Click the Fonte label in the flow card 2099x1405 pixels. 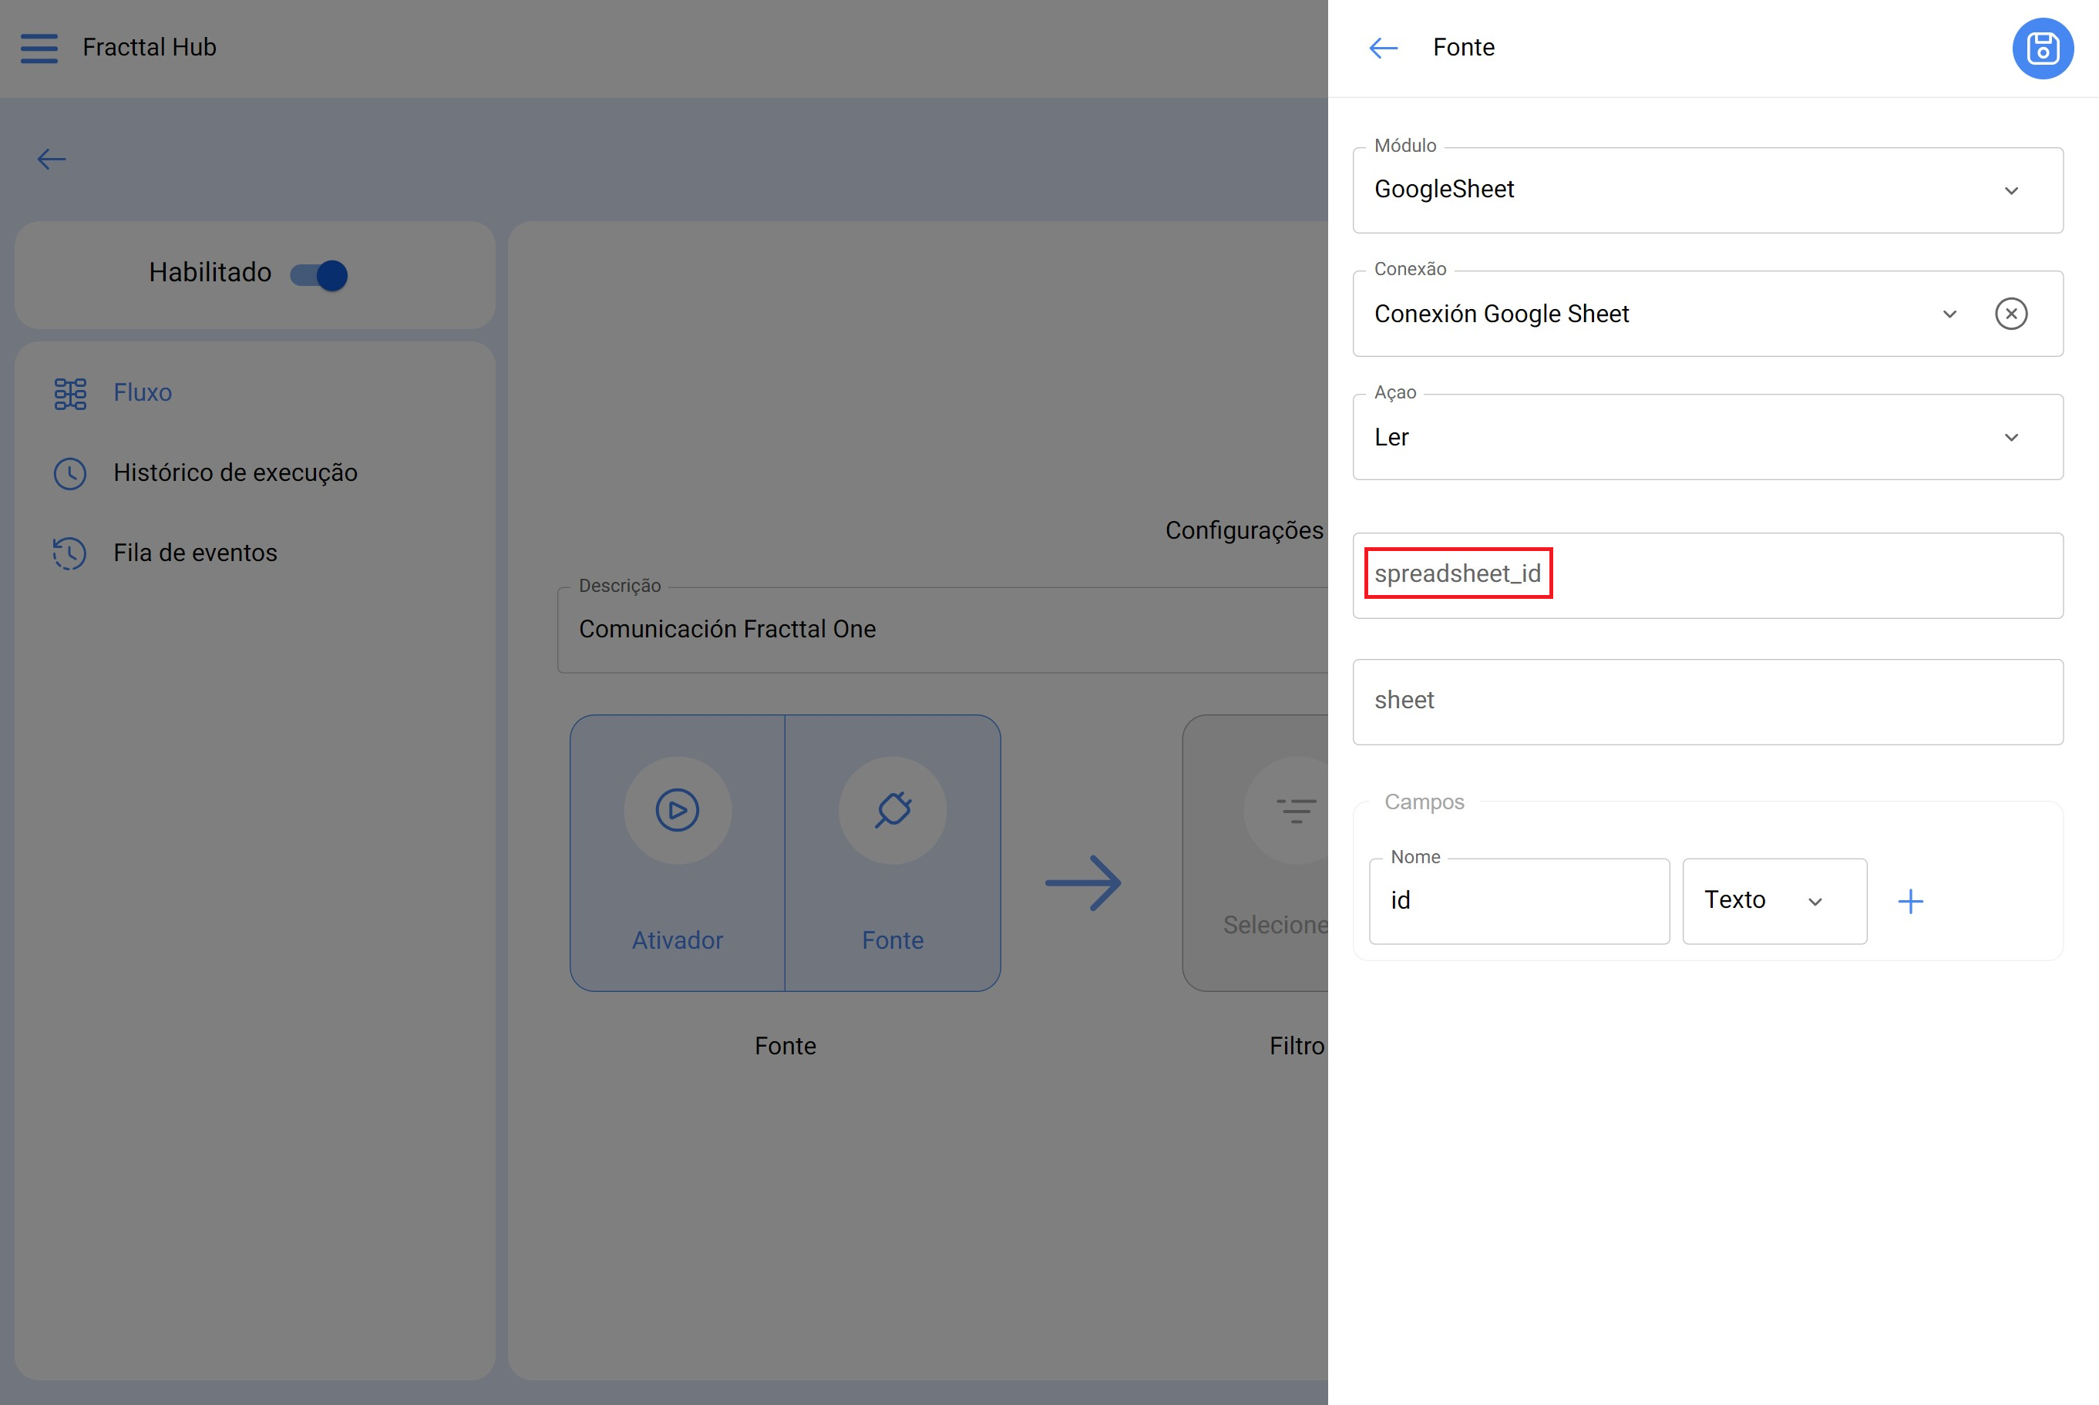893,940
